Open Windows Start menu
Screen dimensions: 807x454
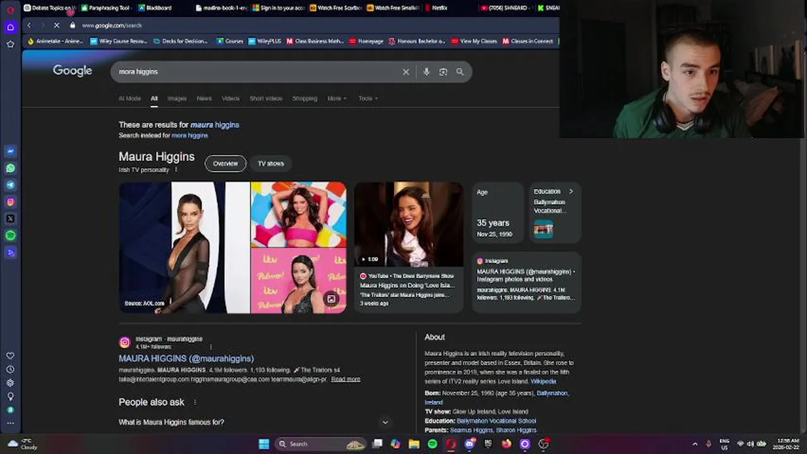(x=264, y=444)
